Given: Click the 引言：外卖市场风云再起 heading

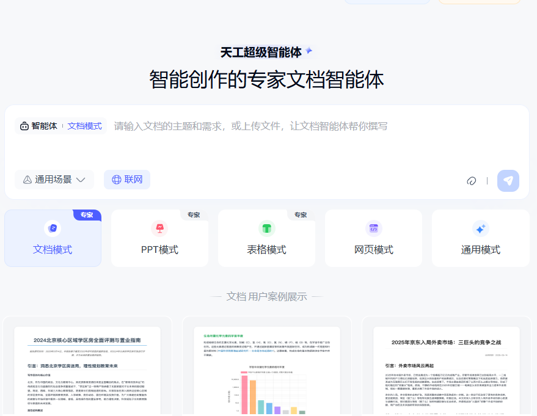Looking at the screenshot, I should [409, 366].
